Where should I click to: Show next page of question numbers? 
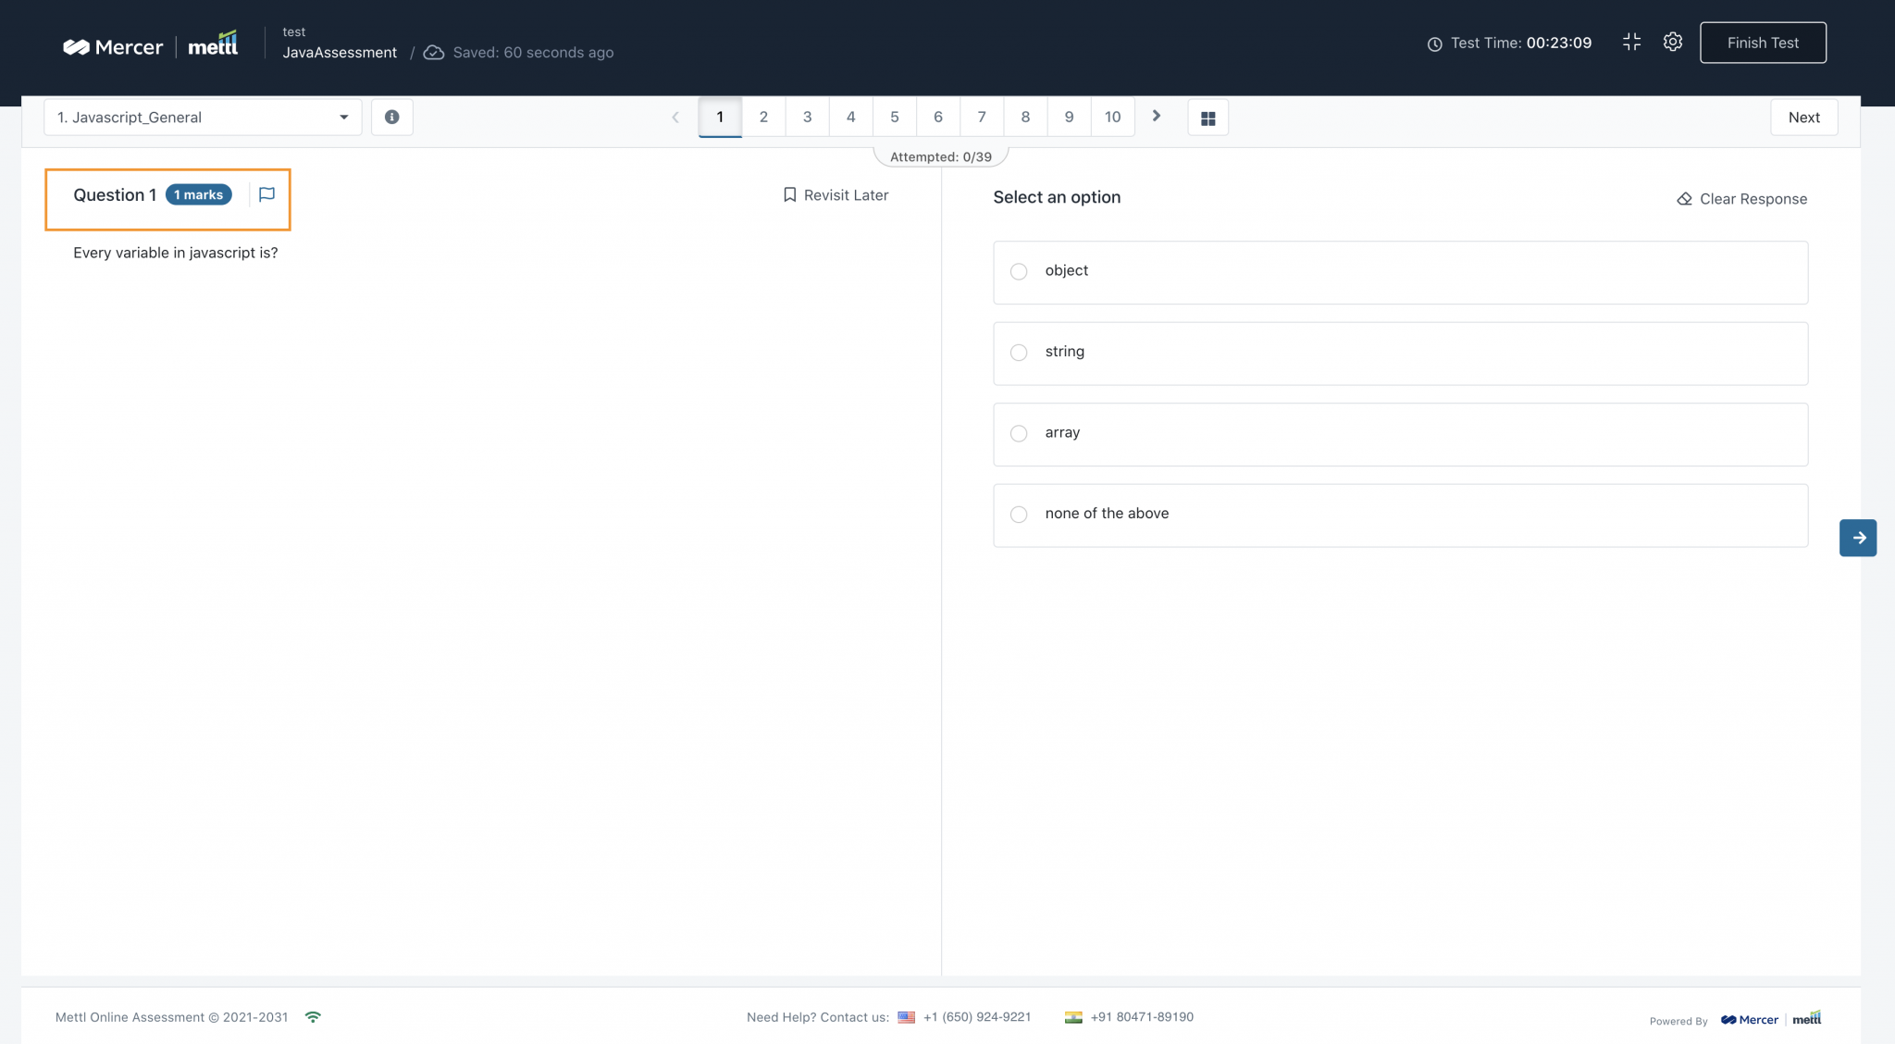1156,117
